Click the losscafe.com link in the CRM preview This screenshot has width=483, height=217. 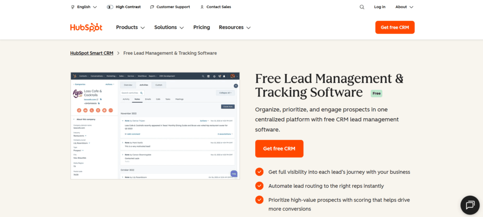point(91,99)
